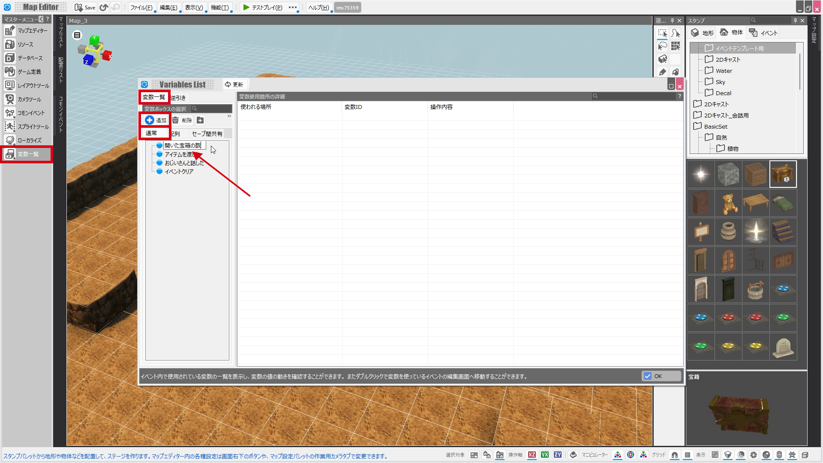Image resolution: width=823 pixels, height=463 pixels.
Task: Open the 表示(V) menu
Action: tap(194, 7)
